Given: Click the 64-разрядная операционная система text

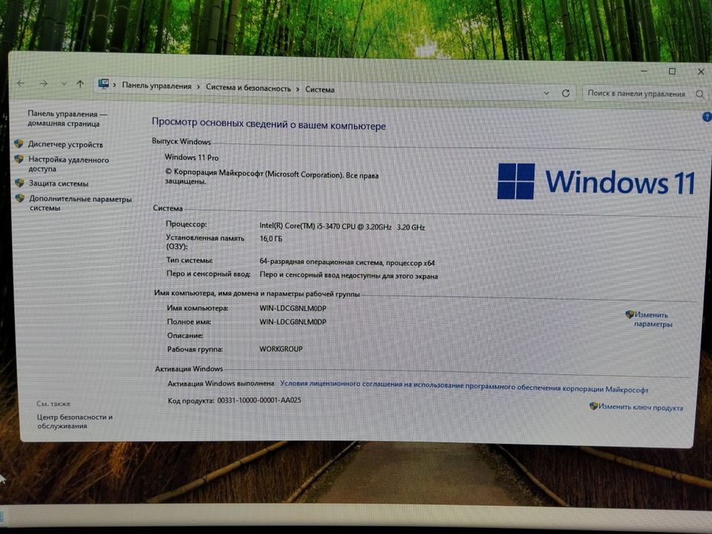Looking at the screenshot, I should [x=347, y=262].
